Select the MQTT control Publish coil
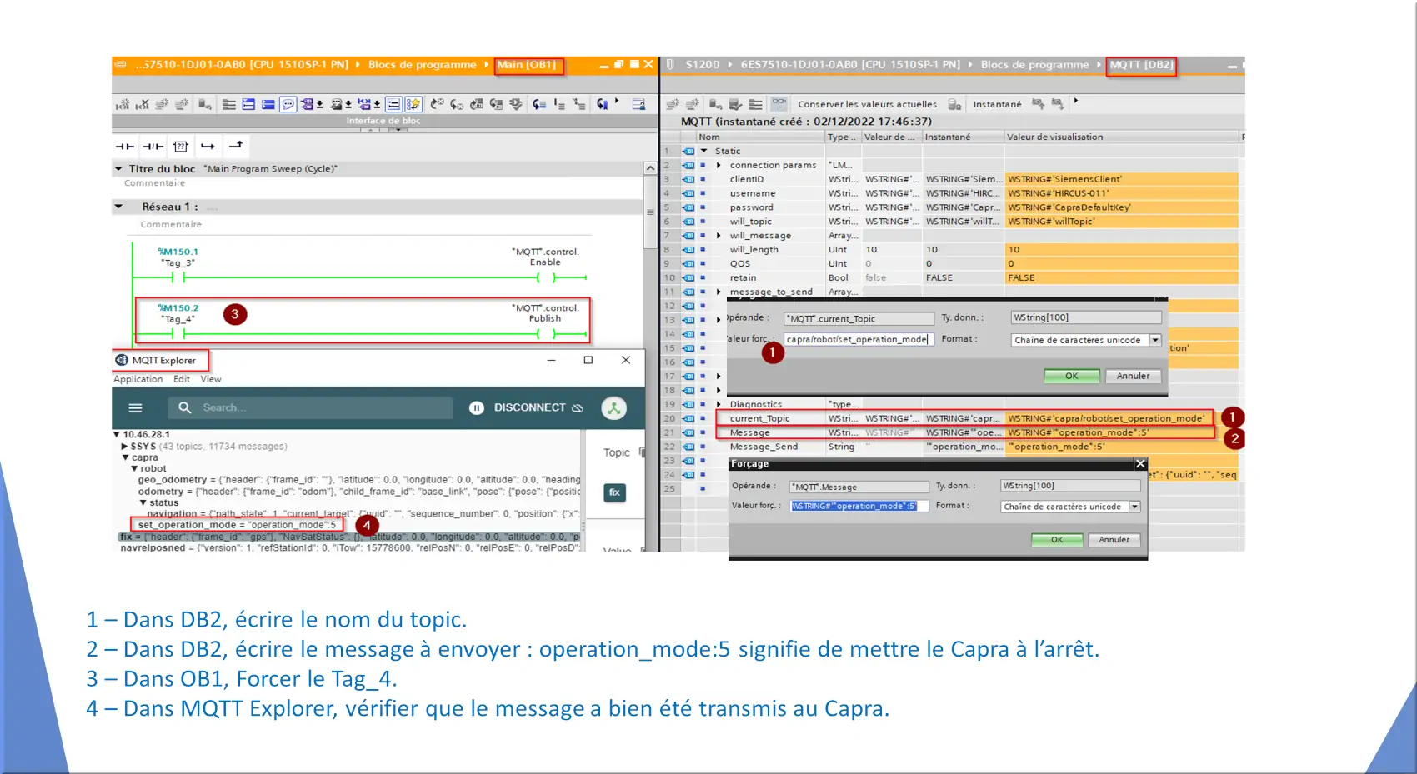 point(546,334)
